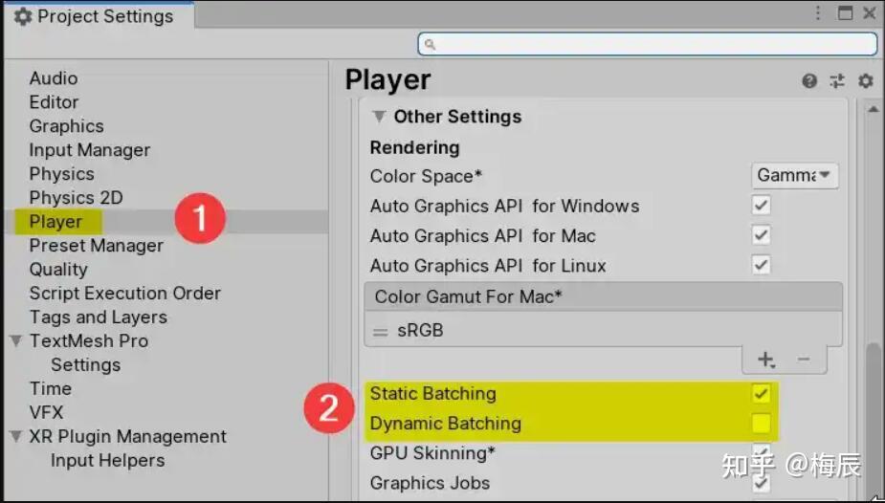885x503 pixels.
Task: Select Settings under TextMesh Pro
Action: (x=86, y=365)
